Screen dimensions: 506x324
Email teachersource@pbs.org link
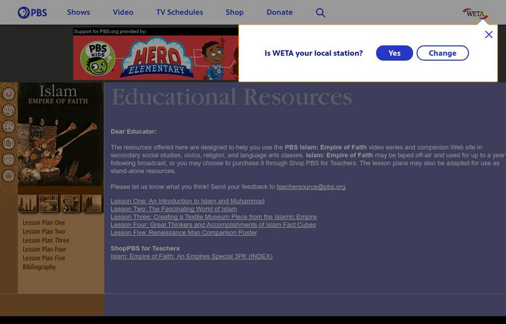[311, 187]
